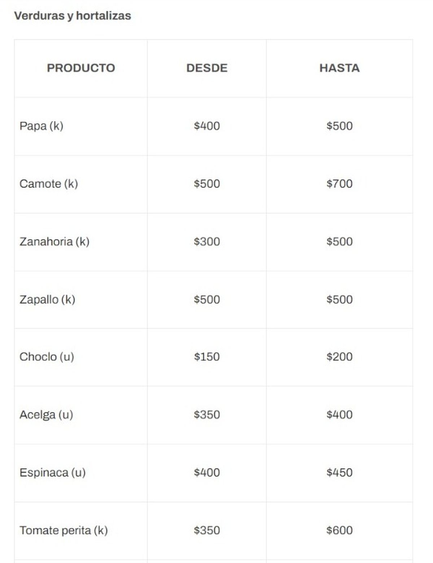Click Choclo's $200 maximum price

click(339, 357)
